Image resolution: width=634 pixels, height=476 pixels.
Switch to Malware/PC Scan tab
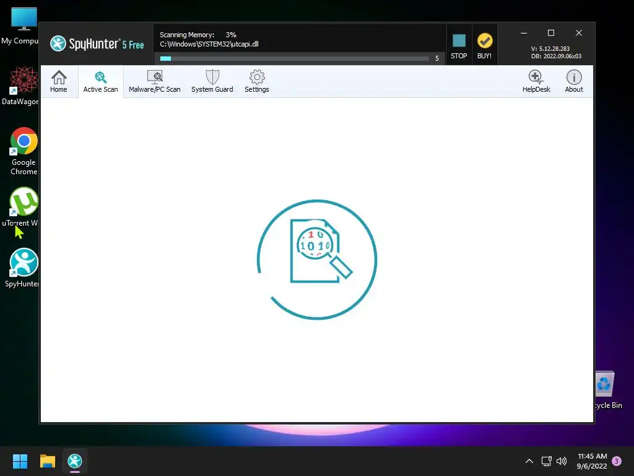coord(154,81)
